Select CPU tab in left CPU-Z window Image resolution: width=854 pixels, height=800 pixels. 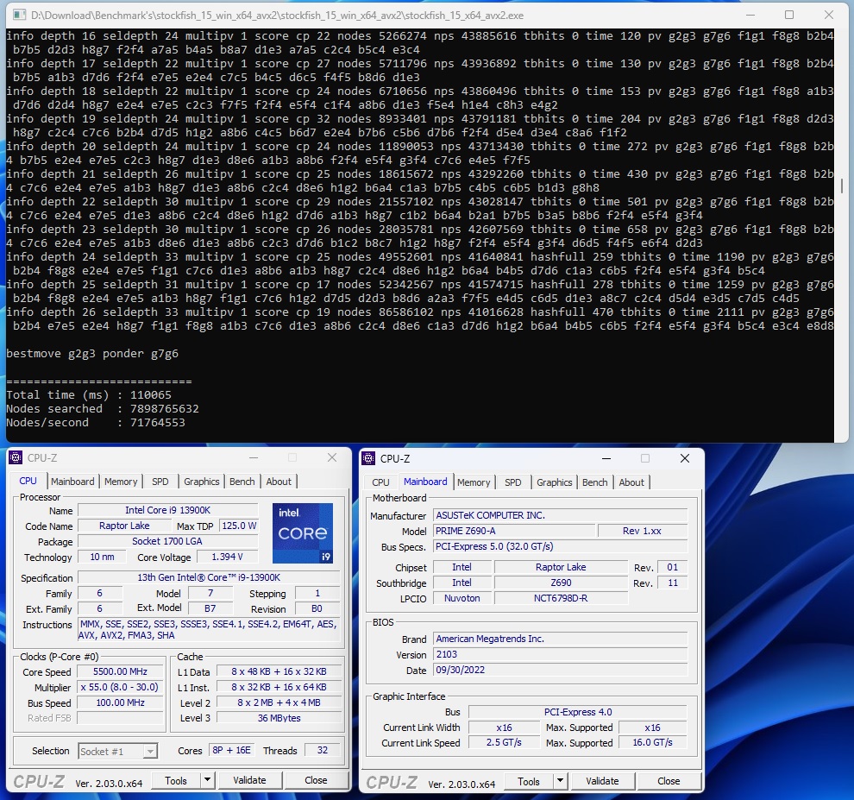click(x=28, y=481)
